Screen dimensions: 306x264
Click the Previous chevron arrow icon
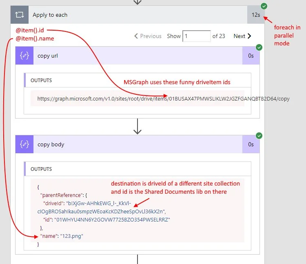(136, 36)
